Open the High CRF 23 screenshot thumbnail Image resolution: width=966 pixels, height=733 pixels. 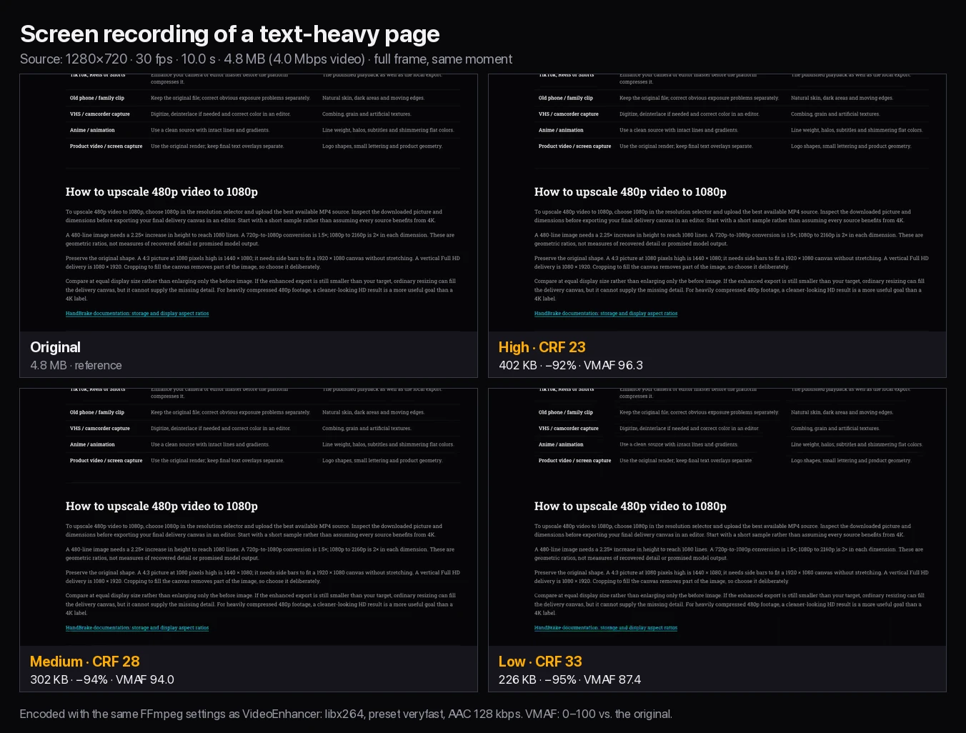coord(717,203)
